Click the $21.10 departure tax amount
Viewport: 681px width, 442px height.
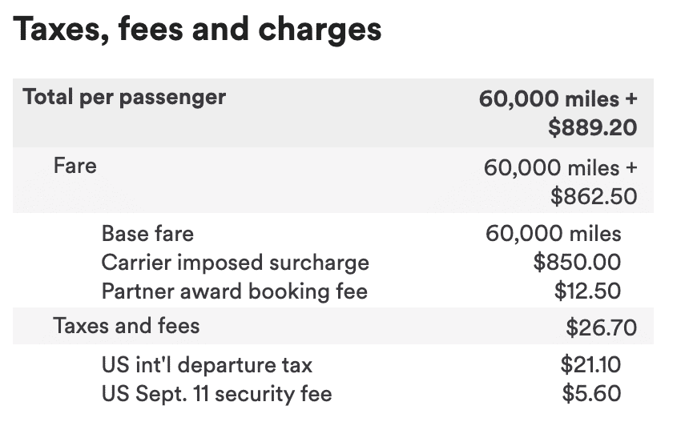590,365
